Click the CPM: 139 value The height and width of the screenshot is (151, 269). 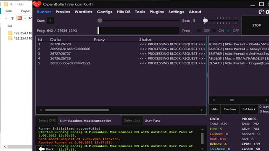coord(251,144)
